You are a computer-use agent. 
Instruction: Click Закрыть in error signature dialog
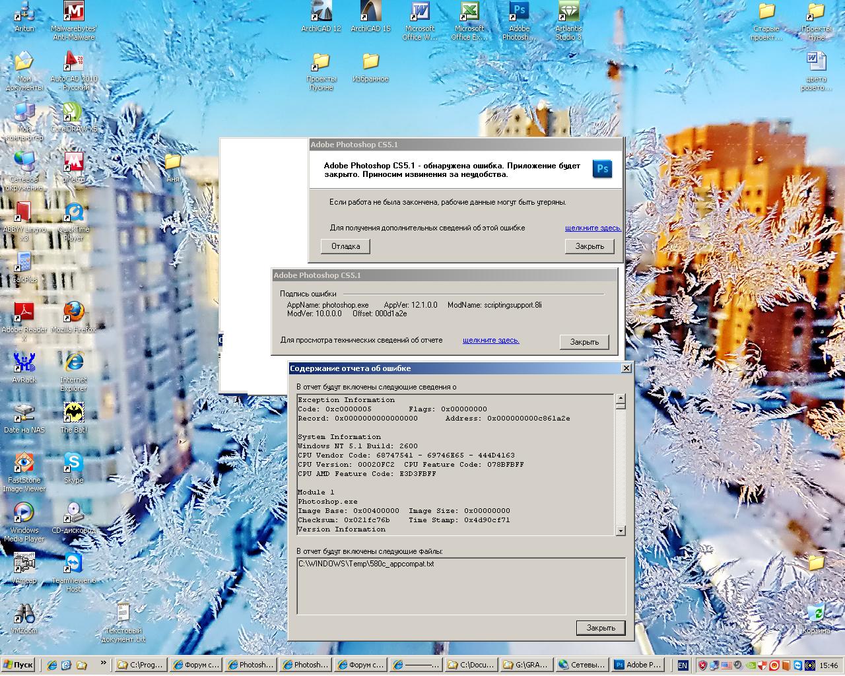(584, 342)
